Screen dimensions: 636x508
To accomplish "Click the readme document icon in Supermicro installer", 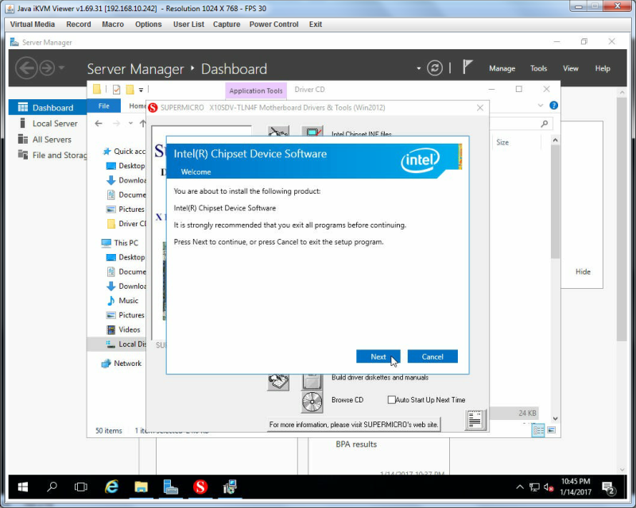I will click(x=475, y=420).
